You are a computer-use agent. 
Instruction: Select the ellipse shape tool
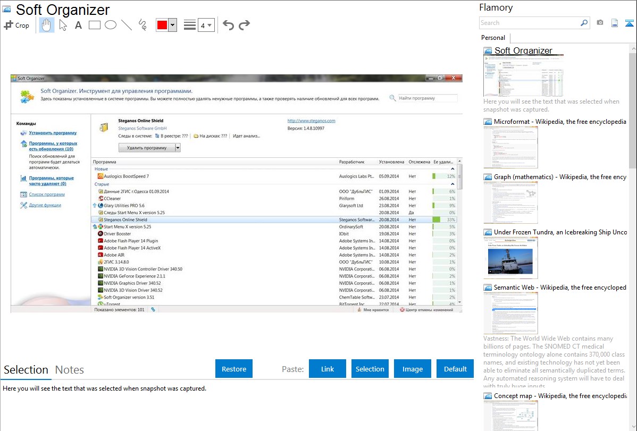click(x=111, y=25)
